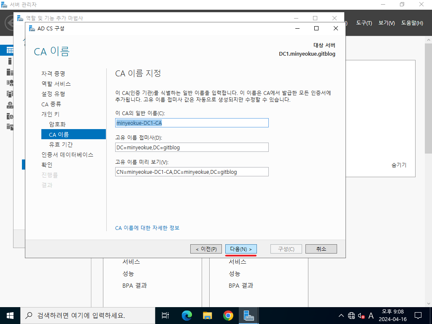This screenshot has width=432, height=324.
Task: Open CA 이름에 대한 자세한 정보 link
Action: [147, 228]
